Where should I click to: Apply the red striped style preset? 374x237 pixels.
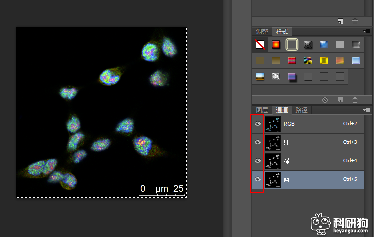coord(292,61)
